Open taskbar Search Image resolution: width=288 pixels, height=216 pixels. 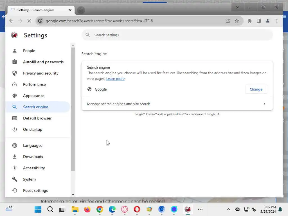[x=50, y=209]
